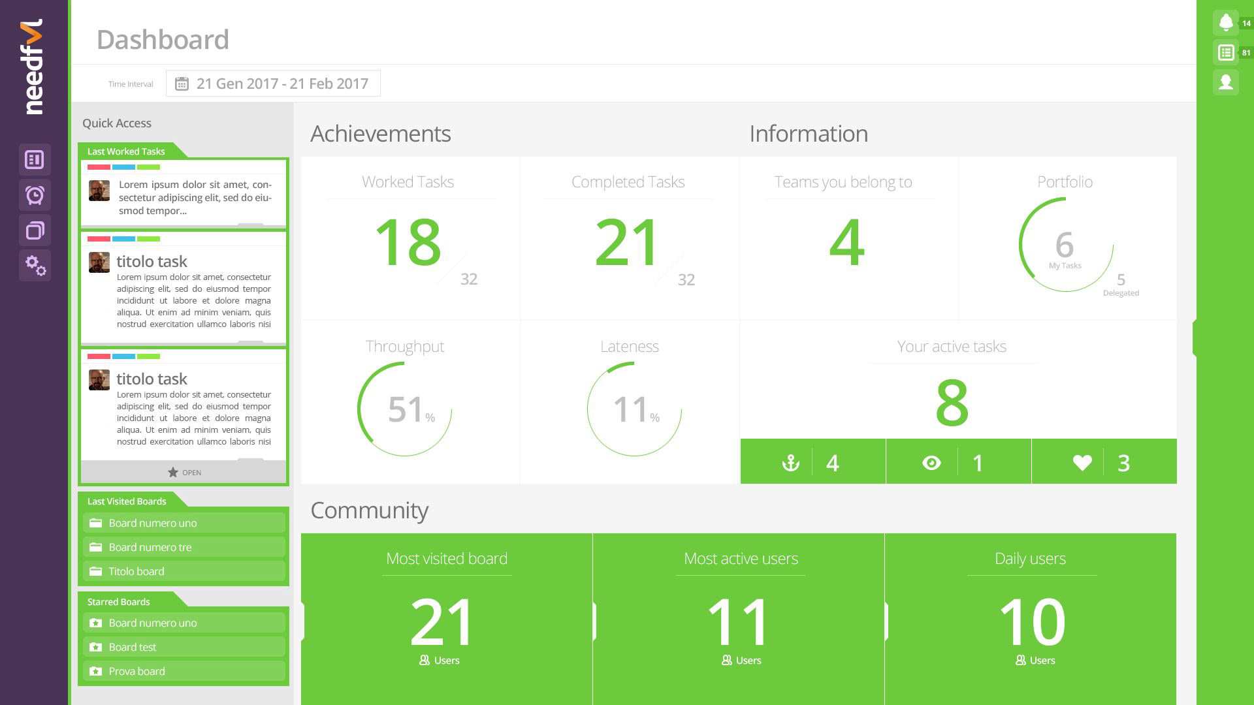Open settings gears in sidebar
Screen dimensions: 1254x705
pos(35,266)
